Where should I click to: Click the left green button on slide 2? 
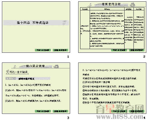click(119, 50)
